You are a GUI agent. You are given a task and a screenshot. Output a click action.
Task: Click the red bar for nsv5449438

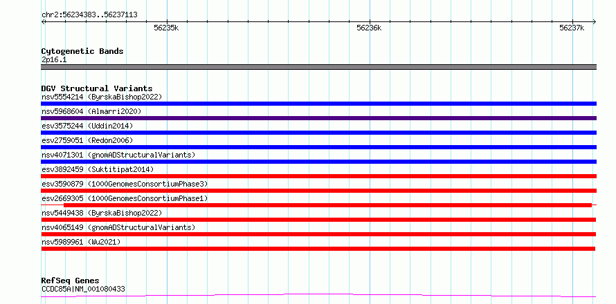click(x=318, y=220)
